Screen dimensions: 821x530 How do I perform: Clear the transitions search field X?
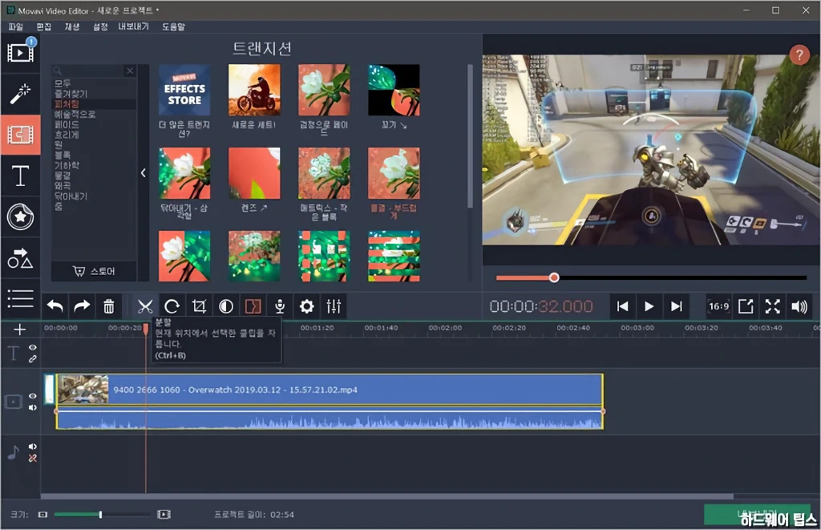[x=130, y=71]
